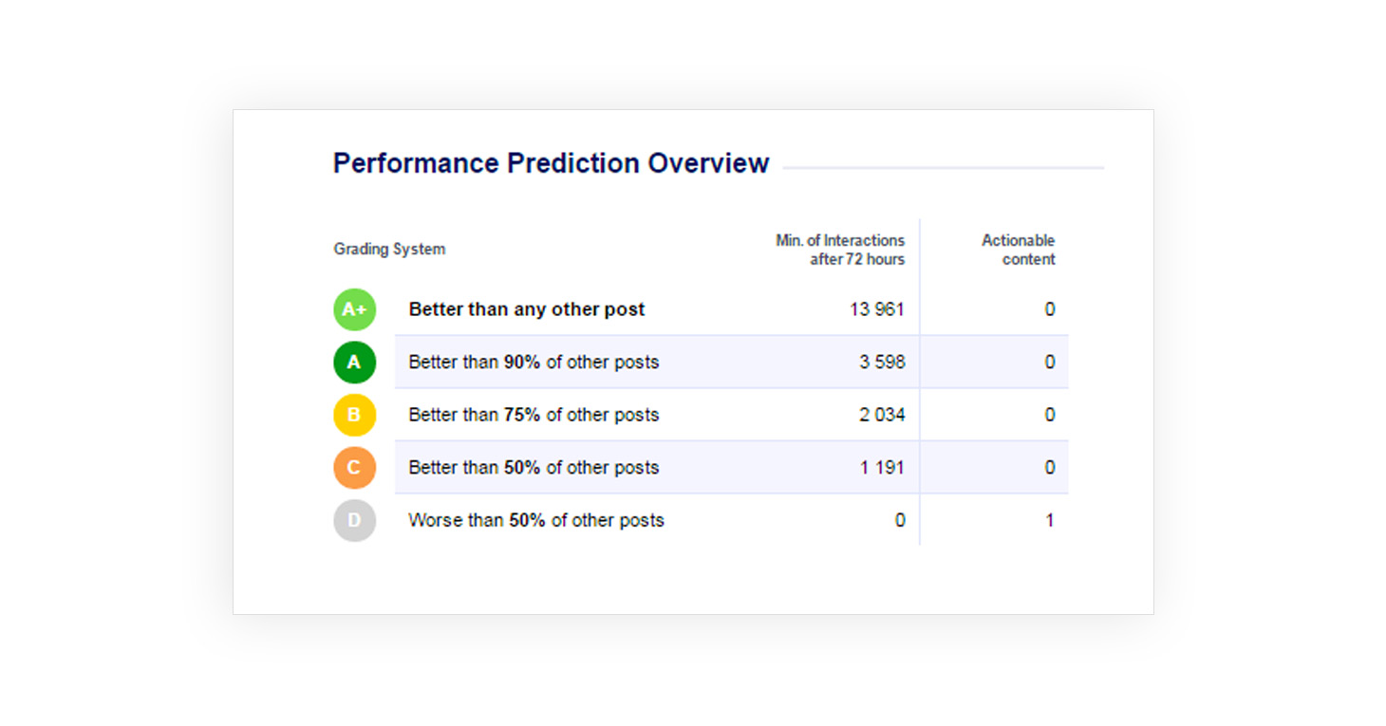Click the 13 961 interactions value

877,309
